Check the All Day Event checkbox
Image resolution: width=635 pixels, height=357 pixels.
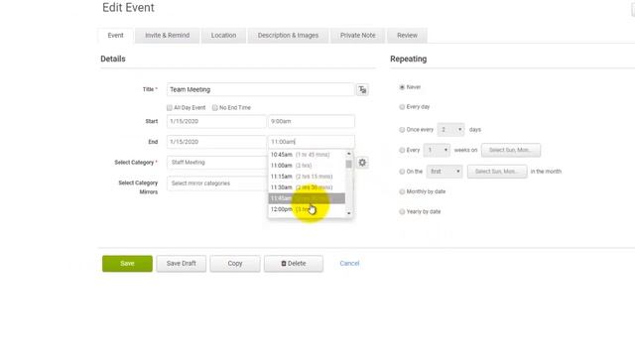[170, 108]
